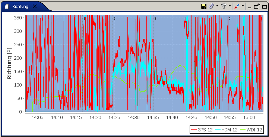
Task: Select the Richtung tab
Action: (x=20, y=6)
